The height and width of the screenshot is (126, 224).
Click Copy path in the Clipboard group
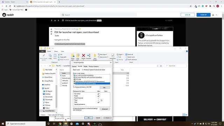point(62,57)
